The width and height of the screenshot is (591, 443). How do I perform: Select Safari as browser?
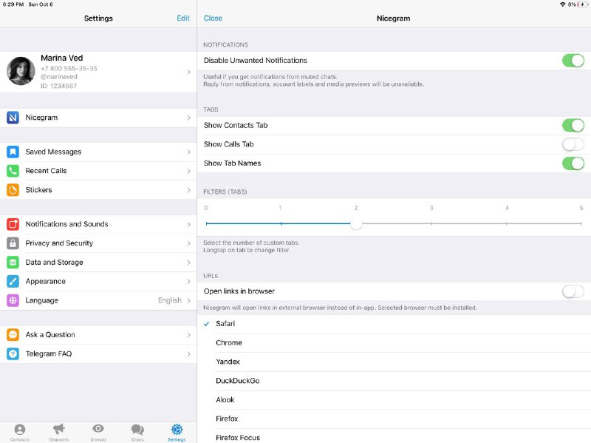tap(394, 324)
